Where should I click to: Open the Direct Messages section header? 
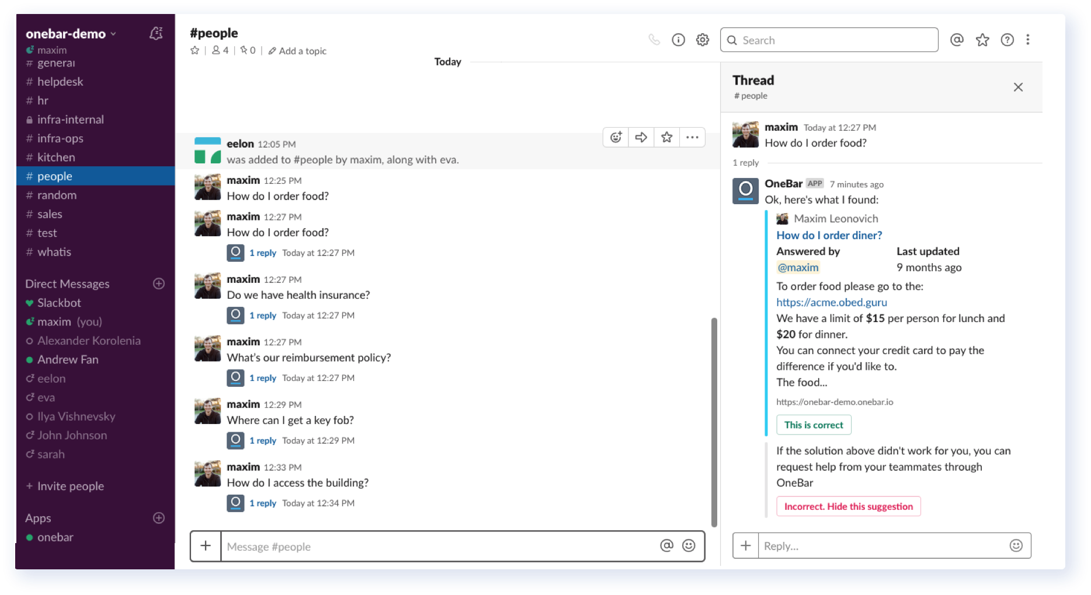pos(67,283)
